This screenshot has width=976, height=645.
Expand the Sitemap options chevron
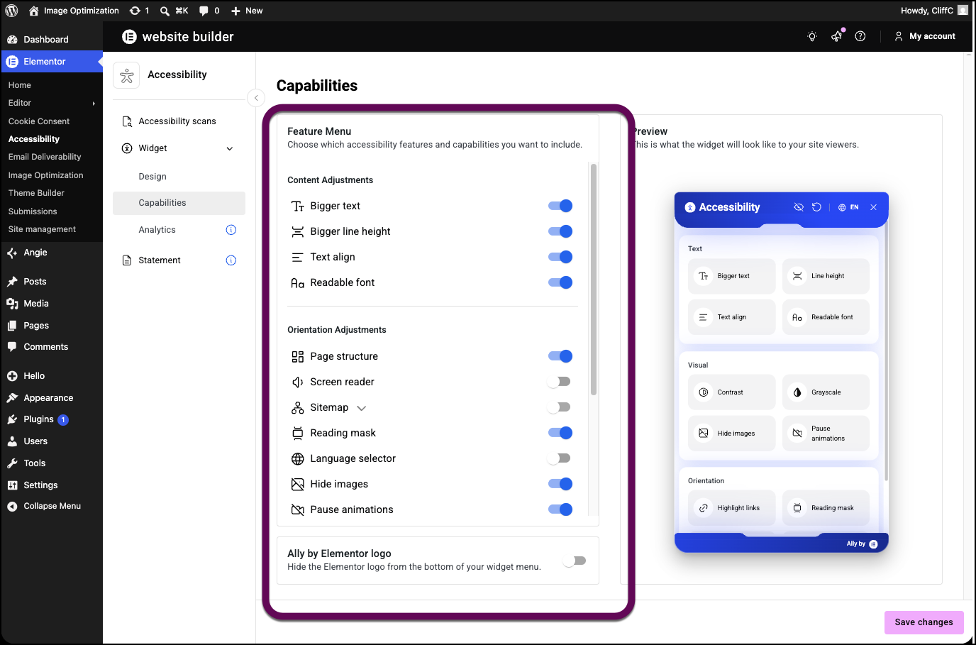click(x=362, y=408)
